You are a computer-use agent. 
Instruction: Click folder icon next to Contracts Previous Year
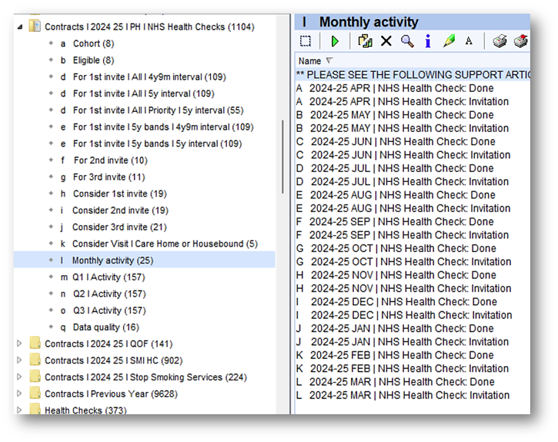click(35, 393)
